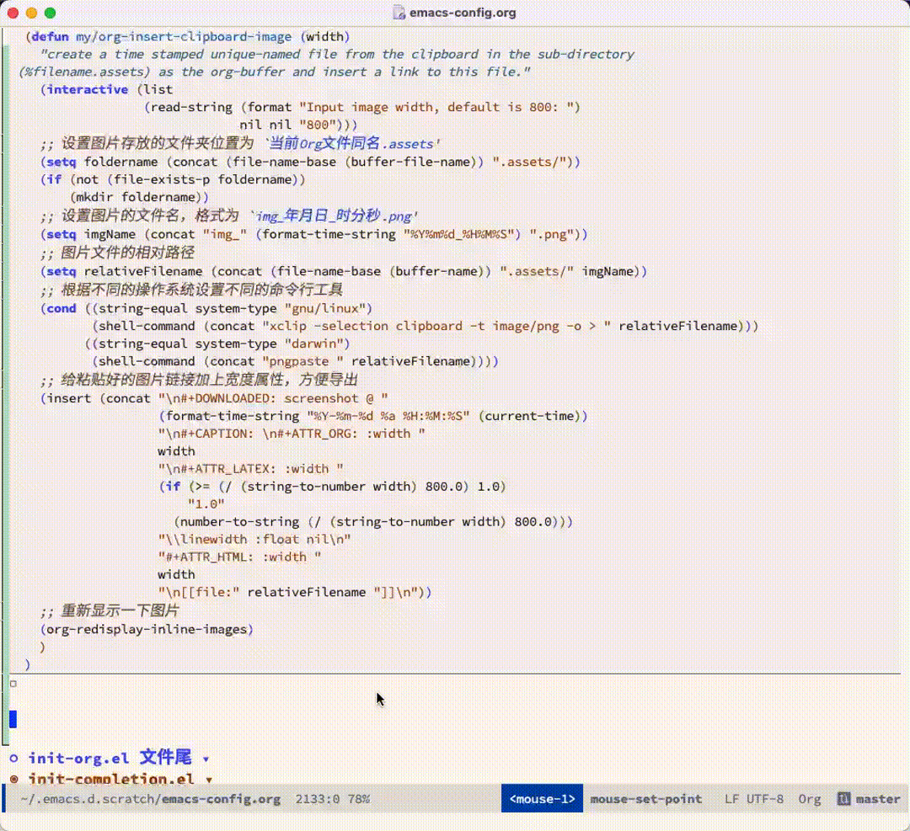
Task: Click the emacs-config.org document icon in title bar
Action: 399,13
